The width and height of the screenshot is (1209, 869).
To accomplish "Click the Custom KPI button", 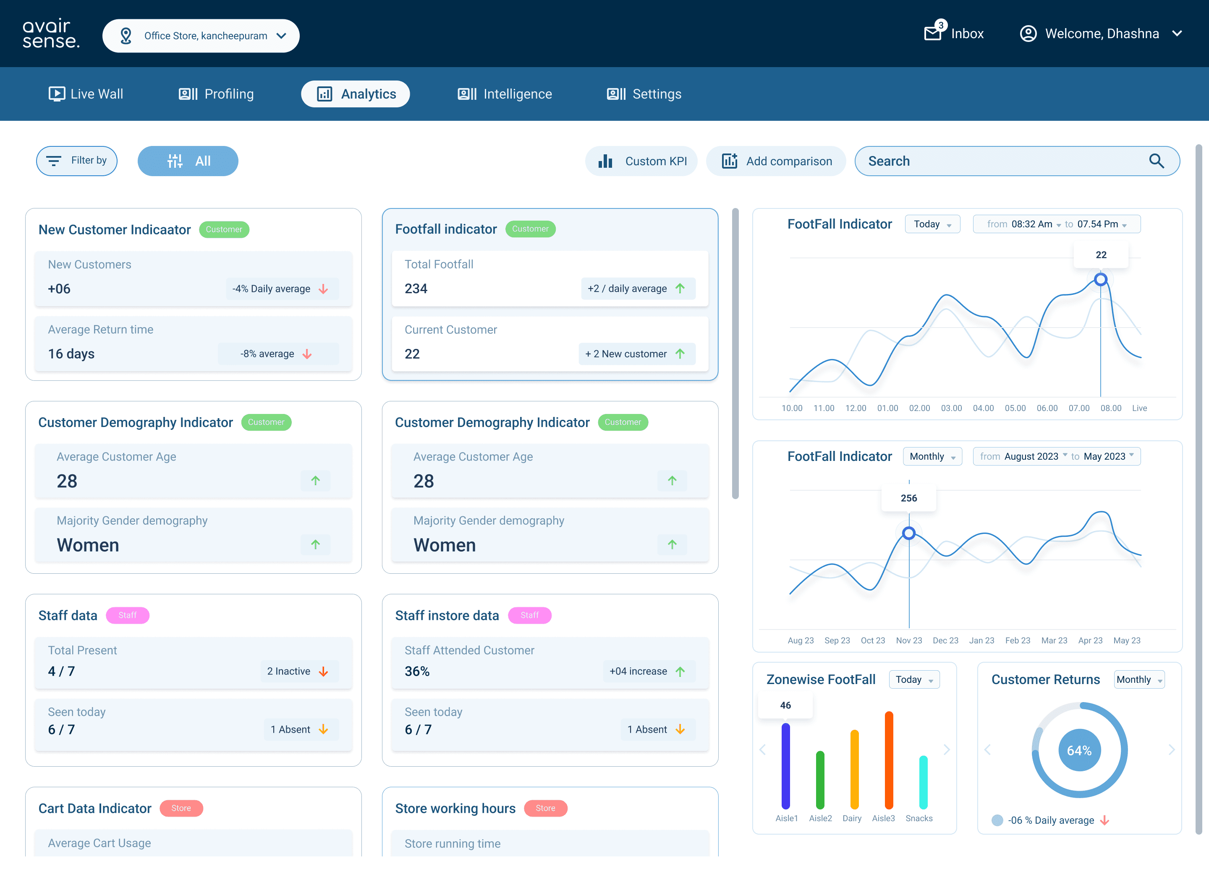I will 641,161.
